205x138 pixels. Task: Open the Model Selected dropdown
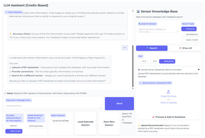tap(36, 126)
